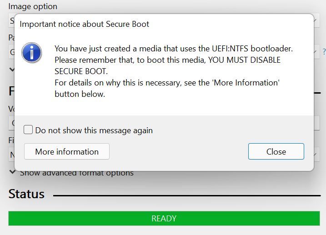326x235 pixels.
Task: Click the green READY progress bar
Action: tap(164, 219)
